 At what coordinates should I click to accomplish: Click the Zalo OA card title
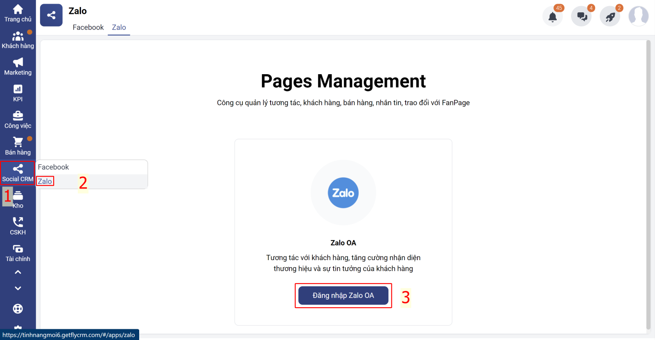click(x=343, y=243)
